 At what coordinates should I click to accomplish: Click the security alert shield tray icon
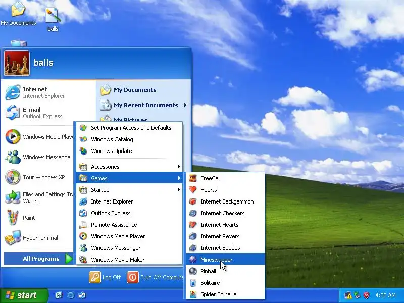[367, 295]
